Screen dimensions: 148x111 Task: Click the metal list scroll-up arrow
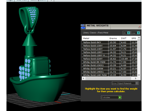[x=139, y=38]
